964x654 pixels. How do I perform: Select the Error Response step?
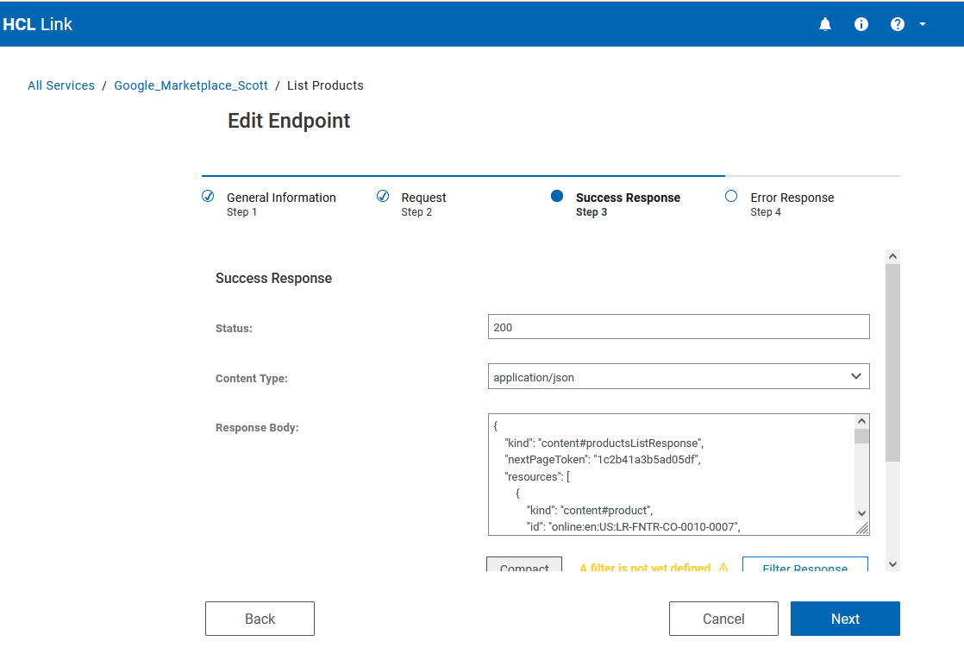[x=792, y=204]
